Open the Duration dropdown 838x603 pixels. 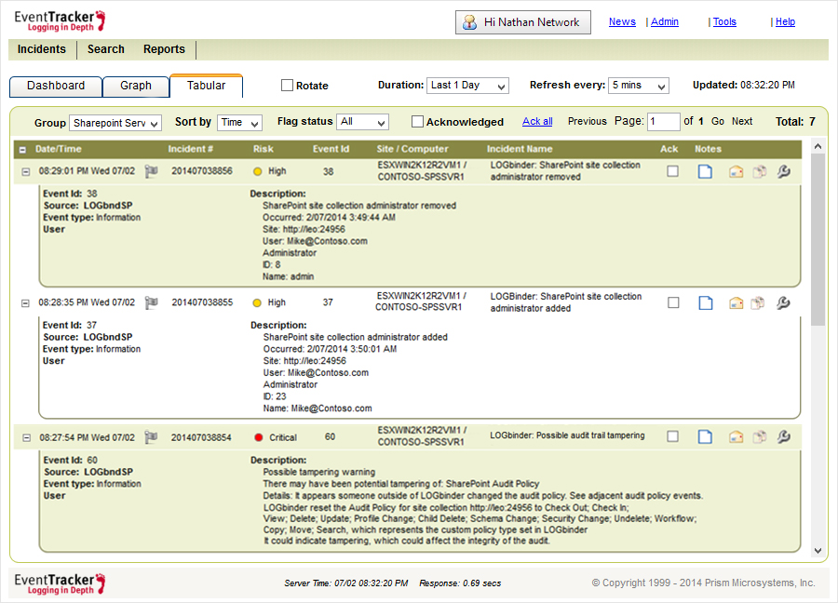tap(467, 86)
